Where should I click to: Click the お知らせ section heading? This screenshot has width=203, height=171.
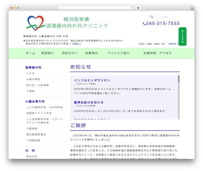(x=81, y=67)
